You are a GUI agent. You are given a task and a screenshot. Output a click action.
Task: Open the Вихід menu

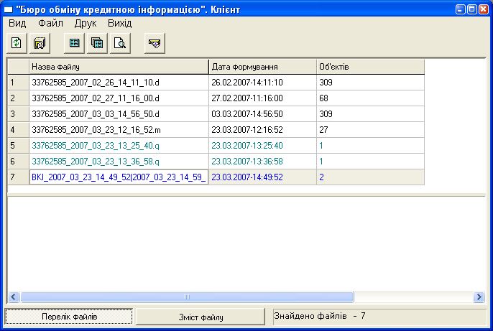pyautogui.click(x=120, y=23)
